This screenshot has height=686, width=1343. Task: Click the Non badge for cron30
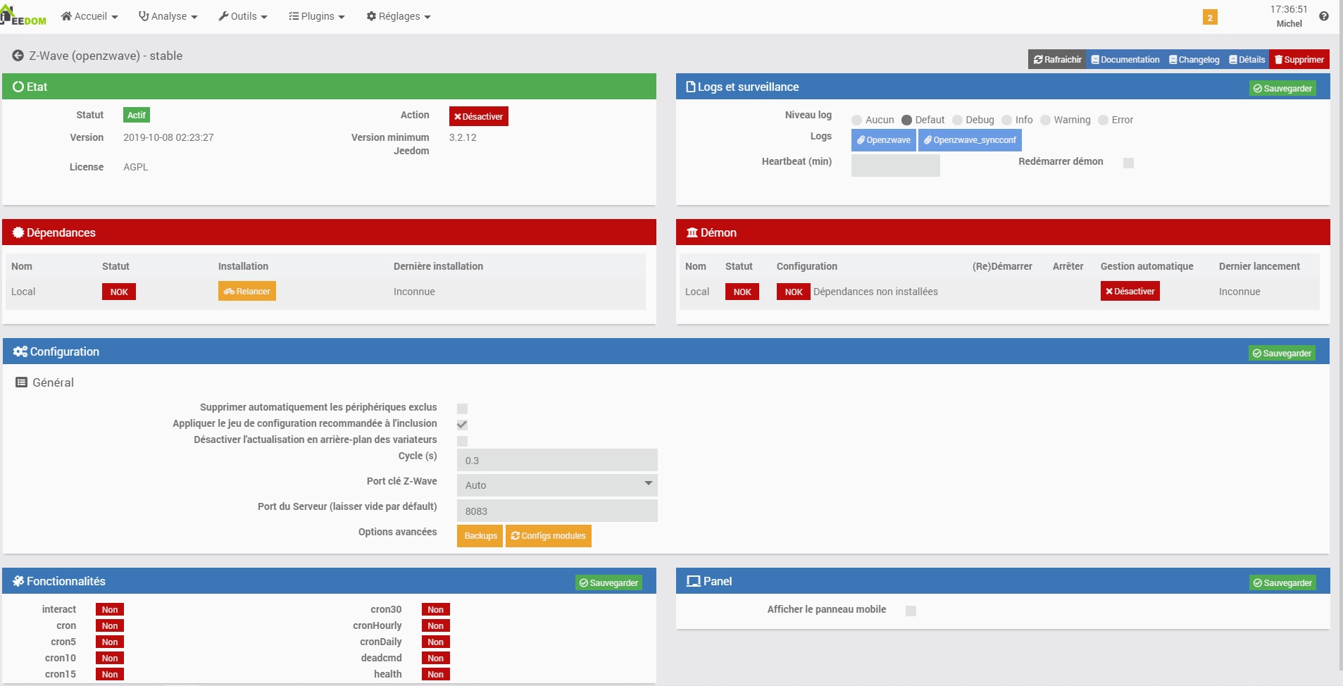coord(436,610)
